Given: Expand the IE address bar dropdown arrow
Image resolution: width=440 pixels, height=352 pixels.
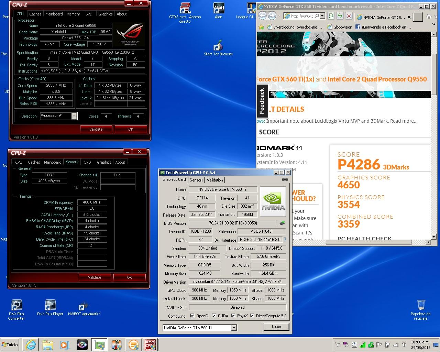Looking at the screenshot, I should coord(322,16).
